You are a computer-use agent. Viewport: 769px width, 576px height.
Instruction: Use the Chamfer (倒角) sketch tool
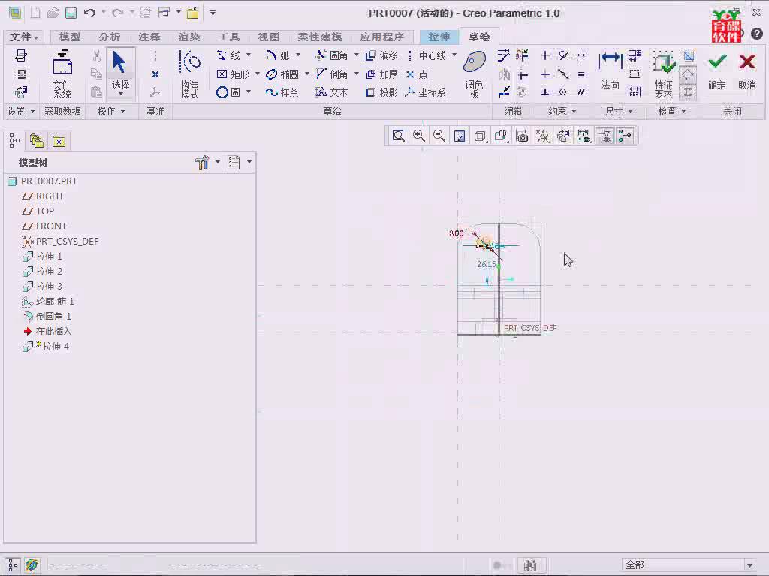point(331,74)
